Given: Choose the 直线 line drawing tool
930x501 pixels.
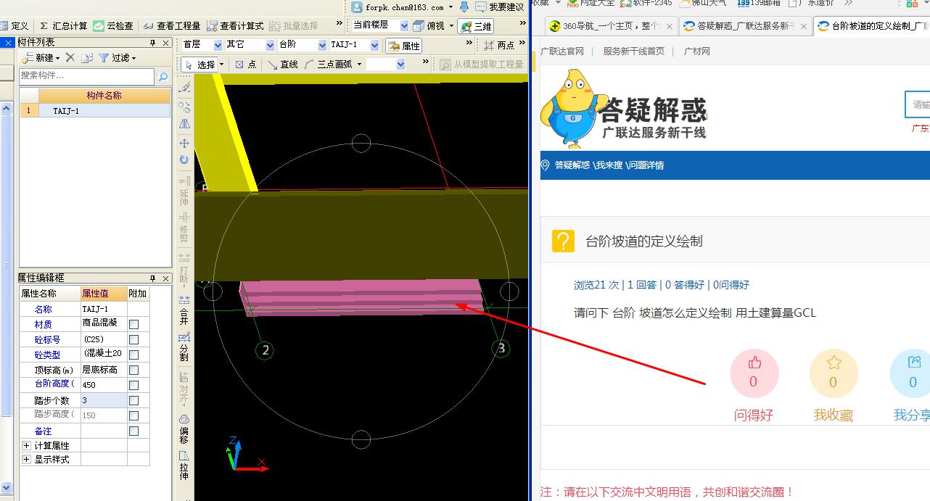Looking at the screenshot, I should tap(283, 65).
